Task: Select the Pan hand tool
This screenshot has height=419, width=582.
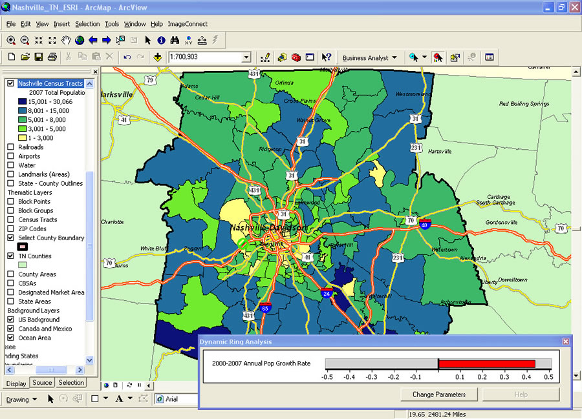Action: tap(66, 40)
